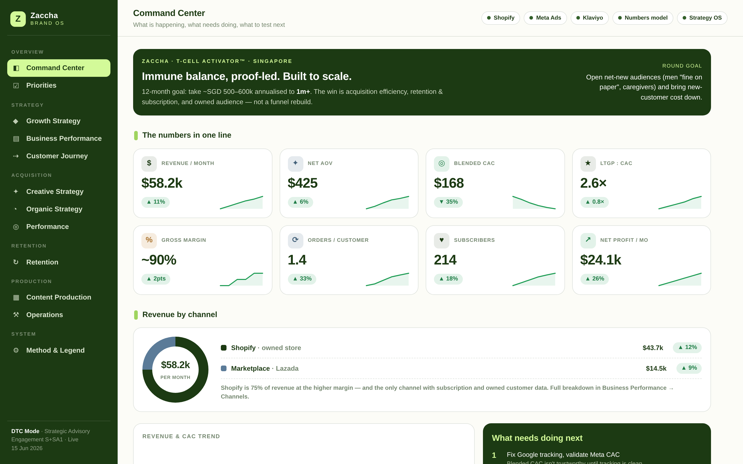Open Command Center in the sidebar
Image resolution: width=743 pixels, height=464 pixels.
[59, 68]
